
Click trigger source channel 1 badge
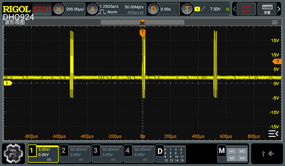point(197,9)
